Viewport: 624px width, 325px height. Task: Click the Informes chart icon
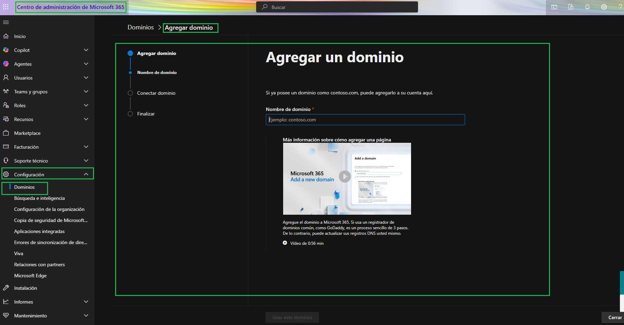[6, 302]
